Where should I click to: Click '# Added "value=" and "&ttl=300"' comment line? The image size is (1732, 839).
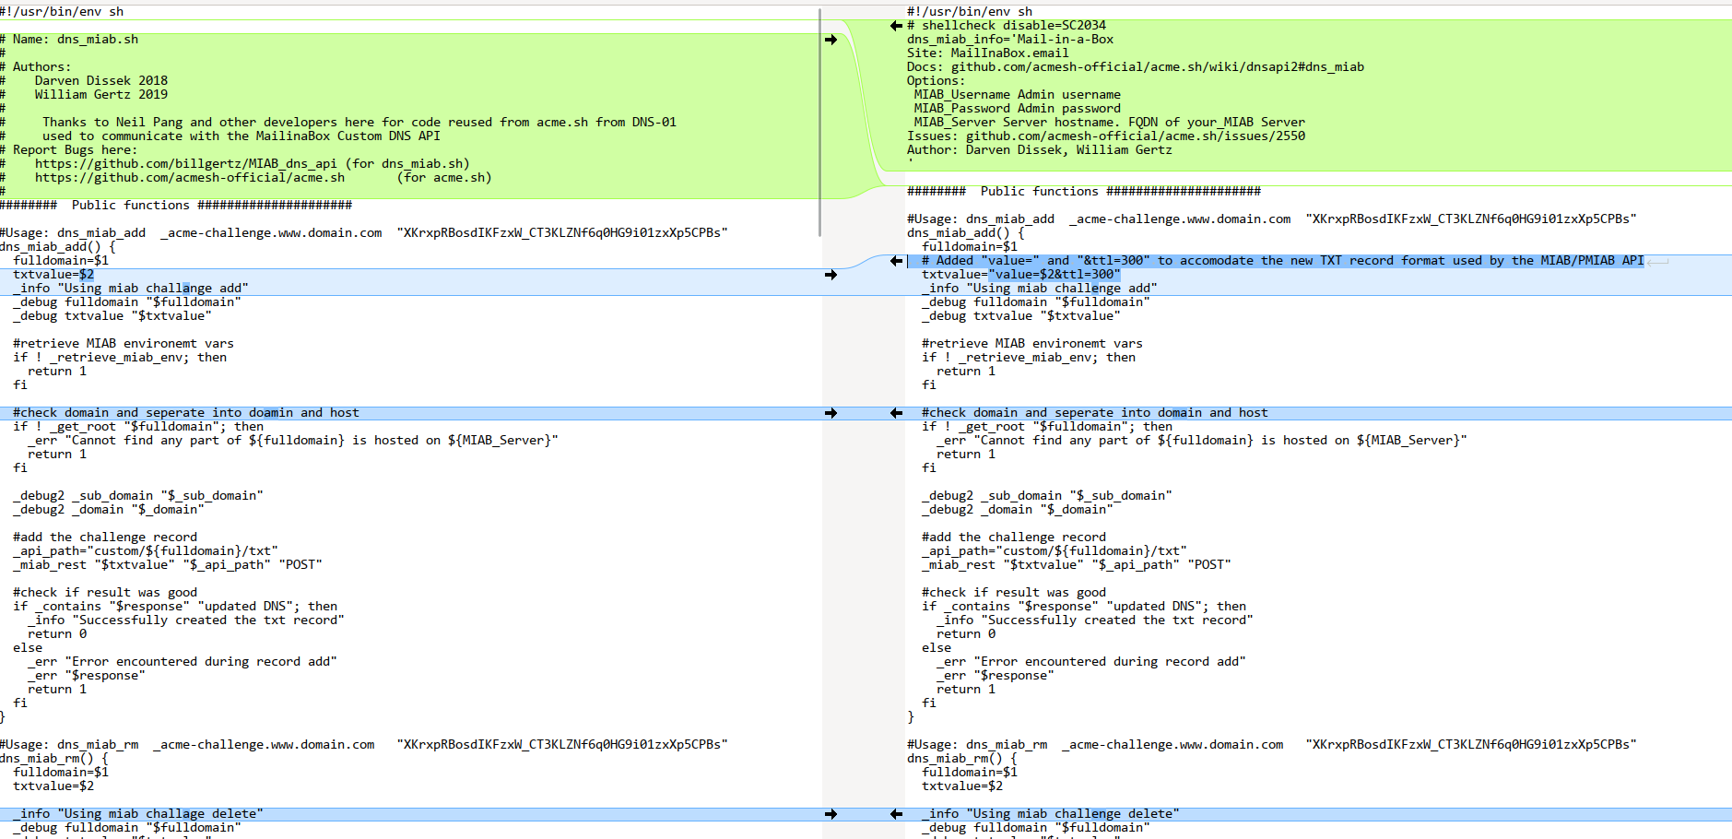1283,261
